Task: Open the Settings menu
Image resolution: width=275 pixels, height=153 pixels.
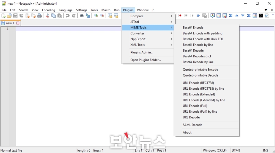Action: tap(81, 10)
